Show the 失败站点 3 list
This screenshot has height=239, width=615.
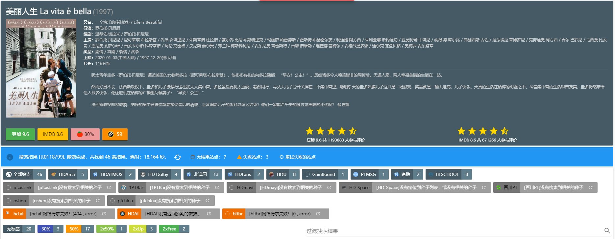pos(253,157)
